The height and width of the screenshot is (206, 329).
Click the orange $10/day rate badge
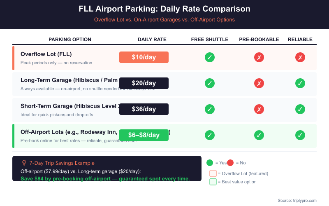pos(144,57)
